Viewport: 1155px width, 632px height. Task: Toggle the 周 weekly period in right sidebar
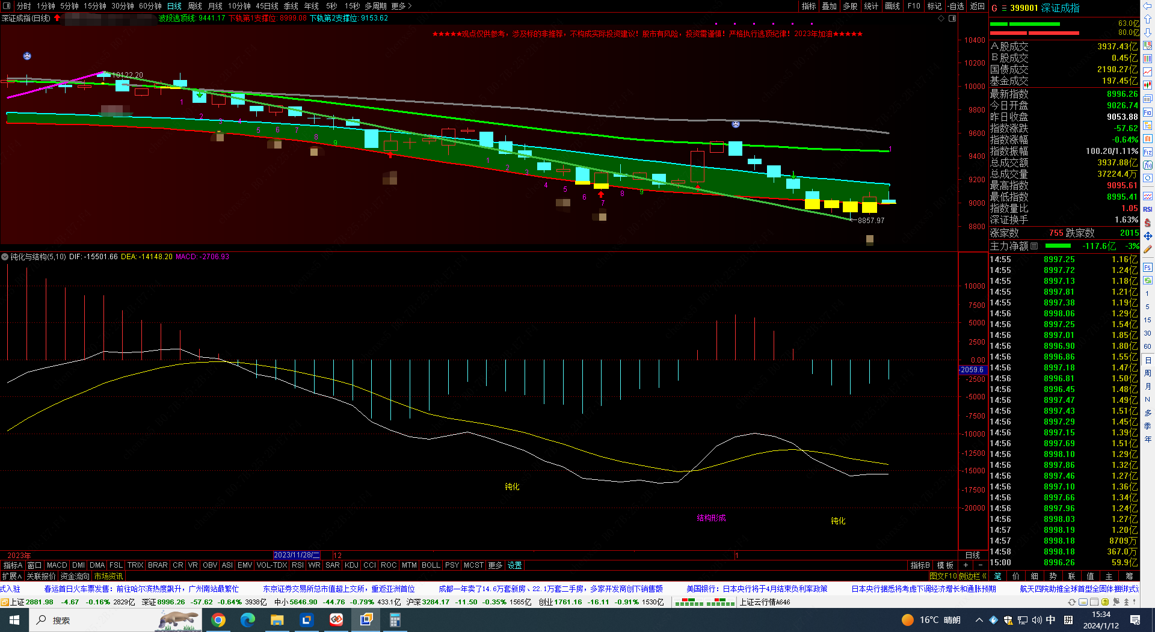[x=1148, y=373]
